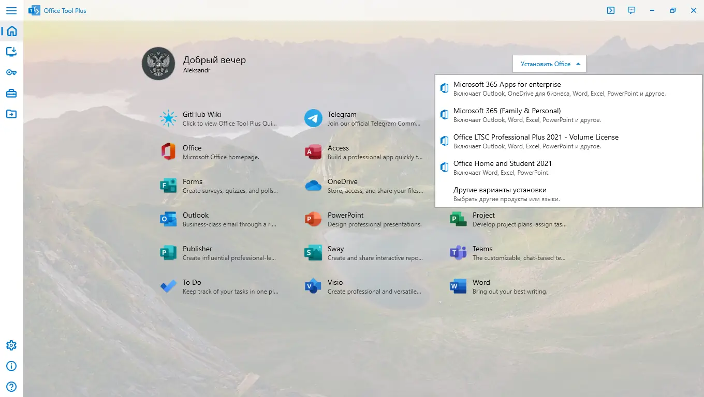Click the user avatar picture
The image size is (704, 397).
[159, 64]
